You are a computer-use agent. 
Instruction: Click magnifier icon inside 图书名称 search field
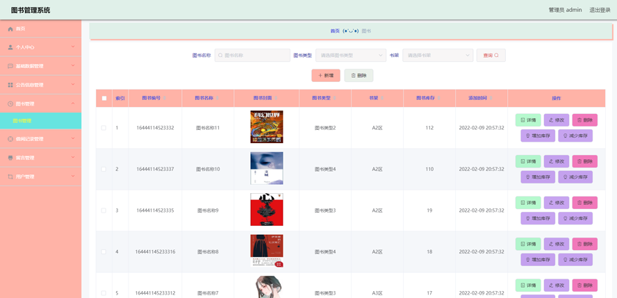tap(220, 56)
